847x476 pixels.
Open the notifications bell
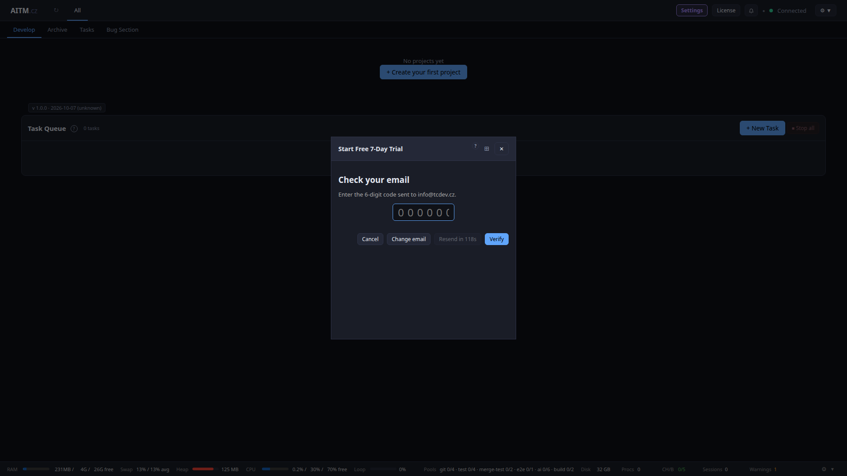click(x=751, y=11)
